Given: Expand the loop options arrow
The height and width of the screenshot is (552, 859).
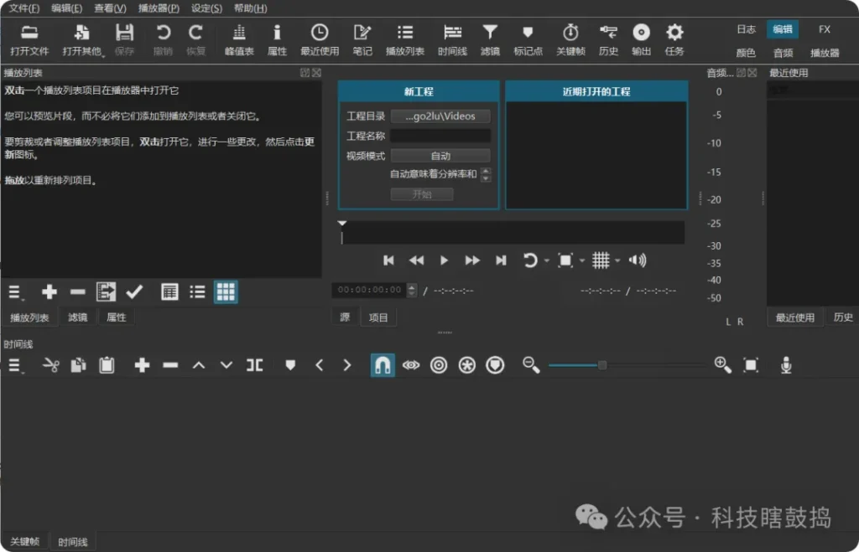Looking at the screenshot, I should pos(547,261).
